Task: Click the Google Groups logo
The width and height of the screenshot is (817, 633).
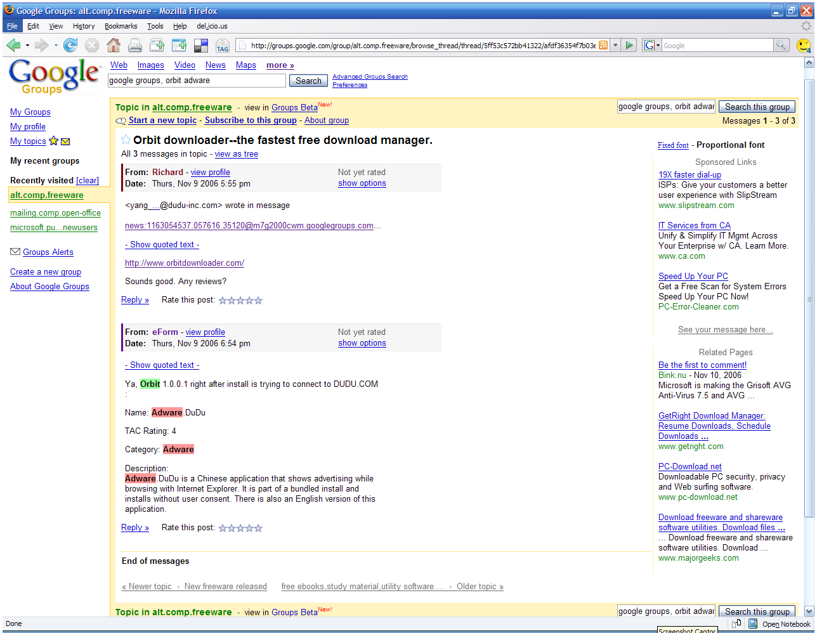Action: (54, 76)
